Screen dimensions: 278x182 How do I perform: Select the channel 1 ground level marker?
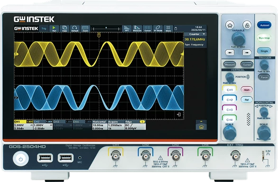[x=16, y=54]
